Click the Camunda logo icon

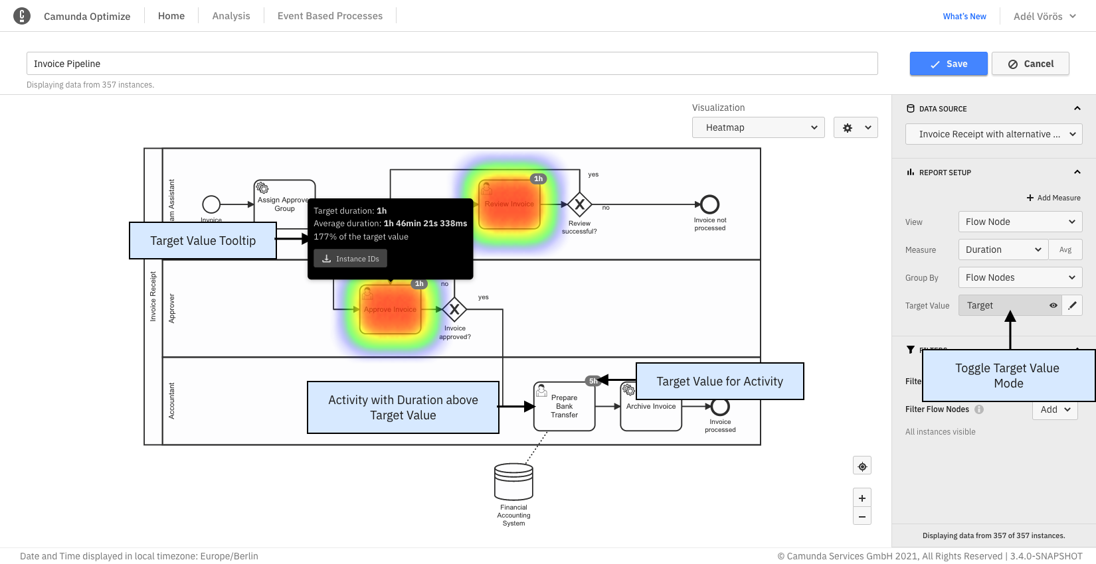[x=22, y=16]
